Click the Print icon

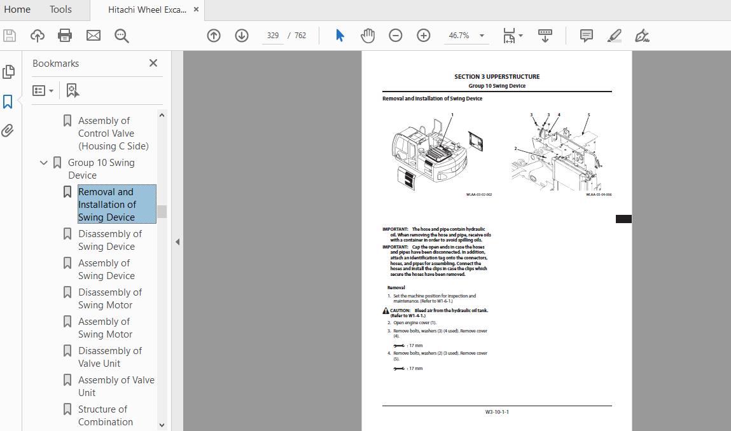click(64, 36)
